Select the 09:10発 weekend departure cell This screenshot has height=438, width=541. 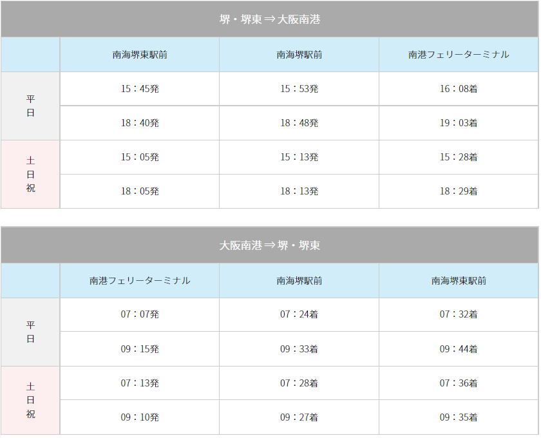(x=140, y=417)
